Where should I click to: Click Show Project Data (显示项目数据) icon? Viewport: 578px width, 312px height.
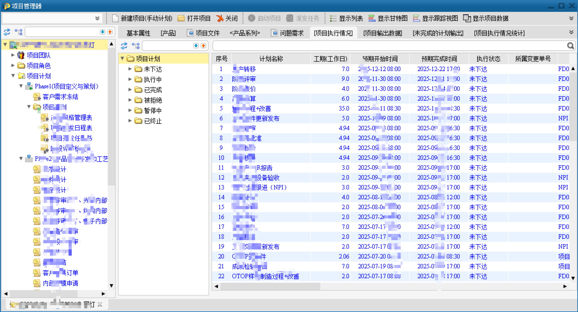[x=467, y=18]
